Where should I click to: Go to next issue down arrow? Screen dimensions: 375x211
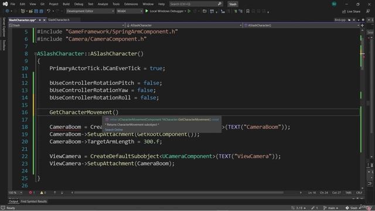62,193
